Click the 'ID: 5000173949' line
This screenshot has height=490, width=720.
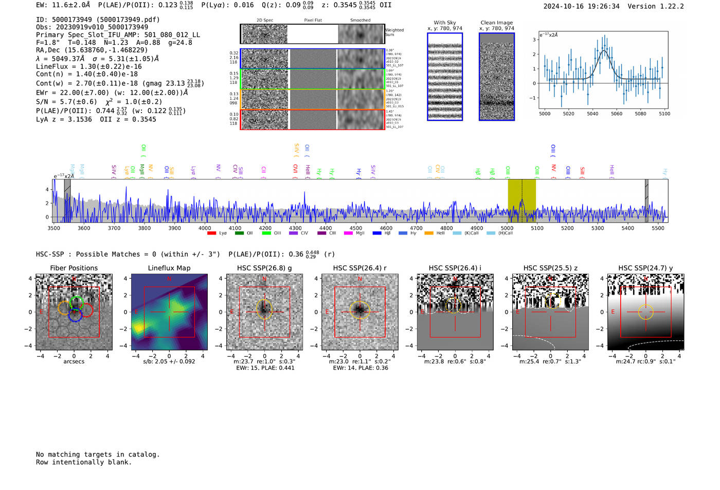point(98,20)
